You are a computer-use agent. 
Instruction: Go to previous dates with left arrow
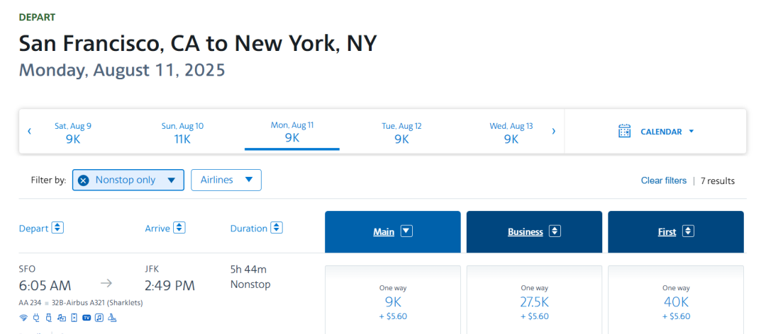29,131
